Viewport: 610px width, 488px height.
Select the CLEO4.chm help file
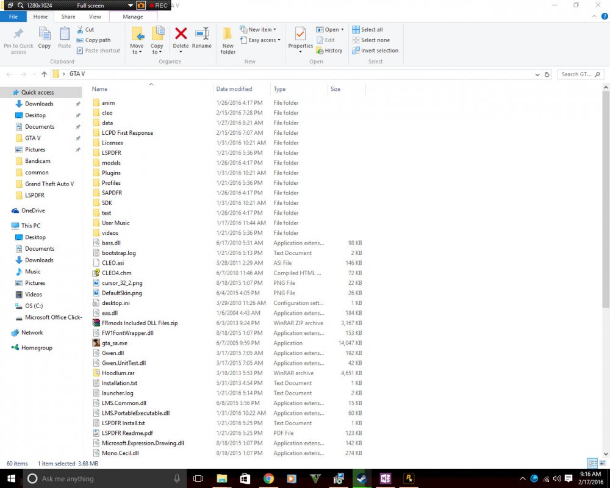coord(117,273)
